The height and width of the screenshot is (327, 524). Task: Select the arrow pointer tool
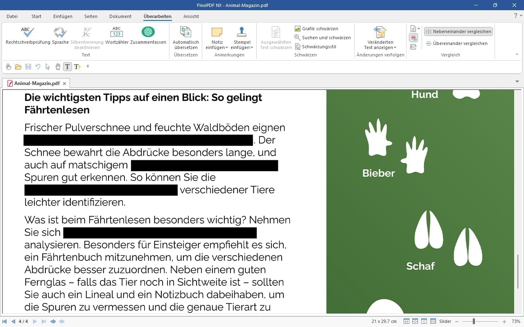coord(48,67)
